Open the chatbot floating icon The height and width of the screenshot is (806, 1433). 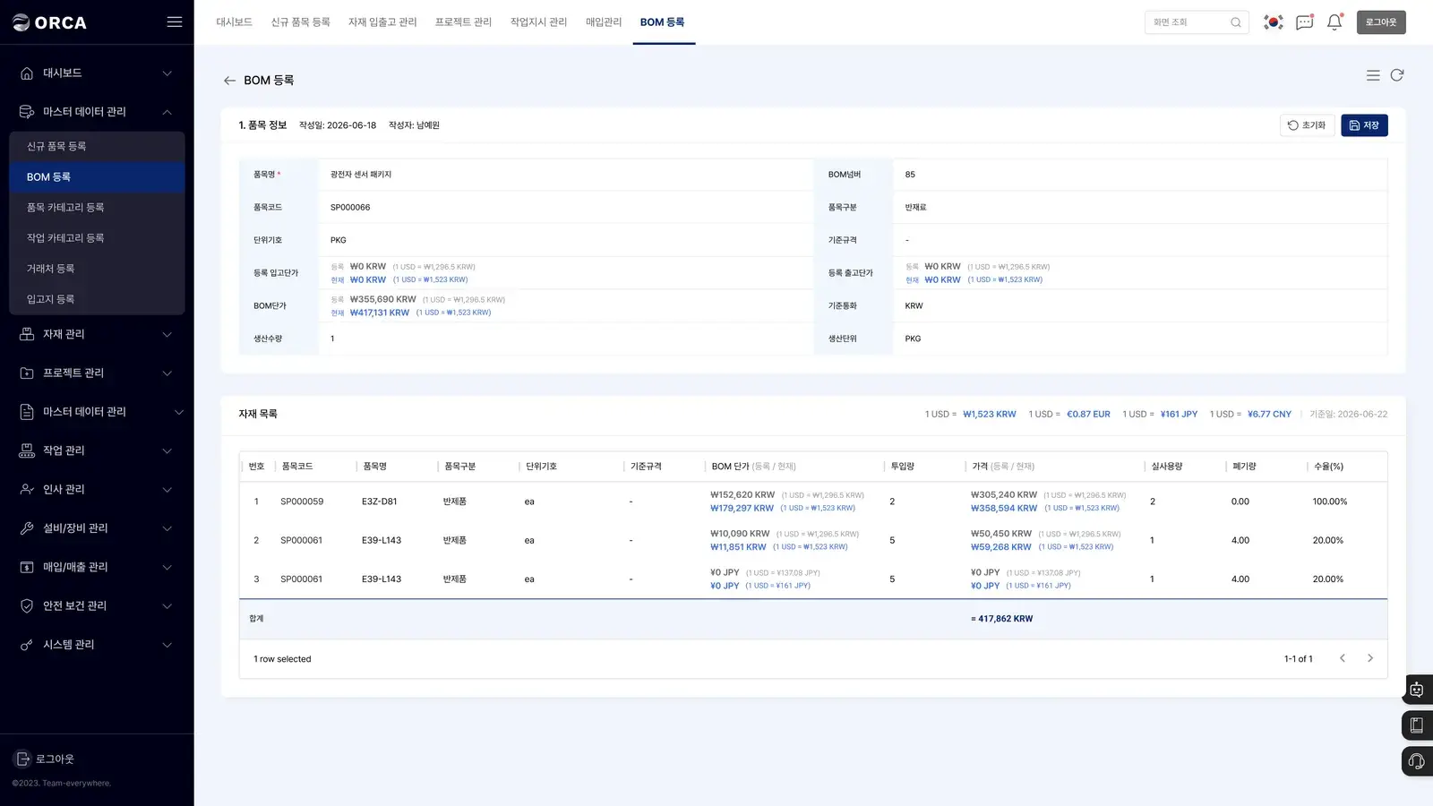point(1417,690)
